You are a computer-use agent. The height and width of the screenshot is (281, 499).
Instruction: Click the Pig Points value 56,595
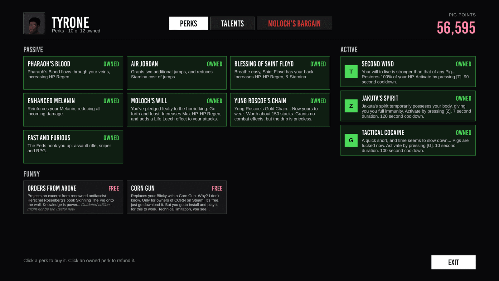click(456, 28)
